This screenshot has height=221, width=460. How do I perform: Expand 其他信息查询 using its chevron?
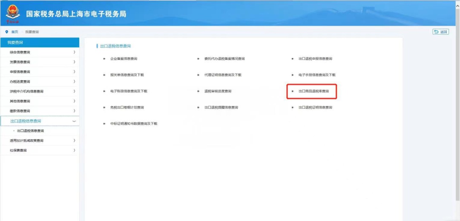point(74,101)
